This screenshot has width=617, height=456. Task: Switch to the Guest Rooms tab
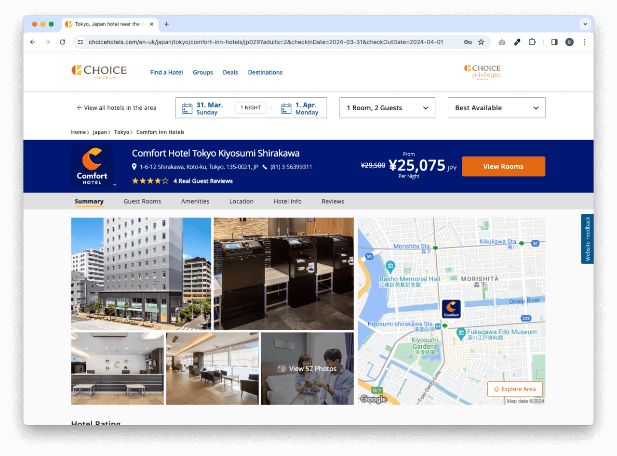pos(142,201)
